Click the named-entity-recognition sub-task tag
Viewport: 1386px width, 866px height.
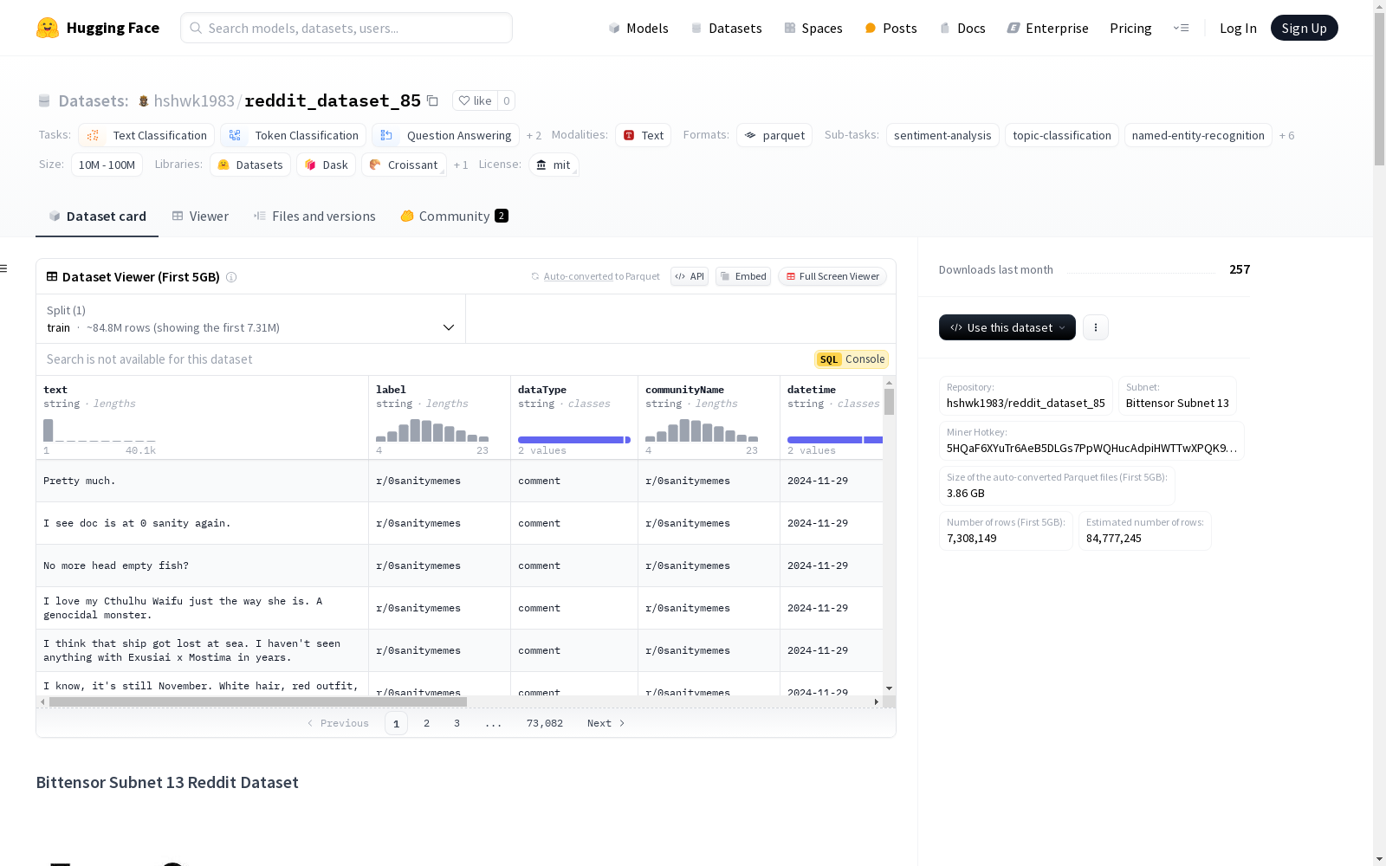(x=1198, y=135)
